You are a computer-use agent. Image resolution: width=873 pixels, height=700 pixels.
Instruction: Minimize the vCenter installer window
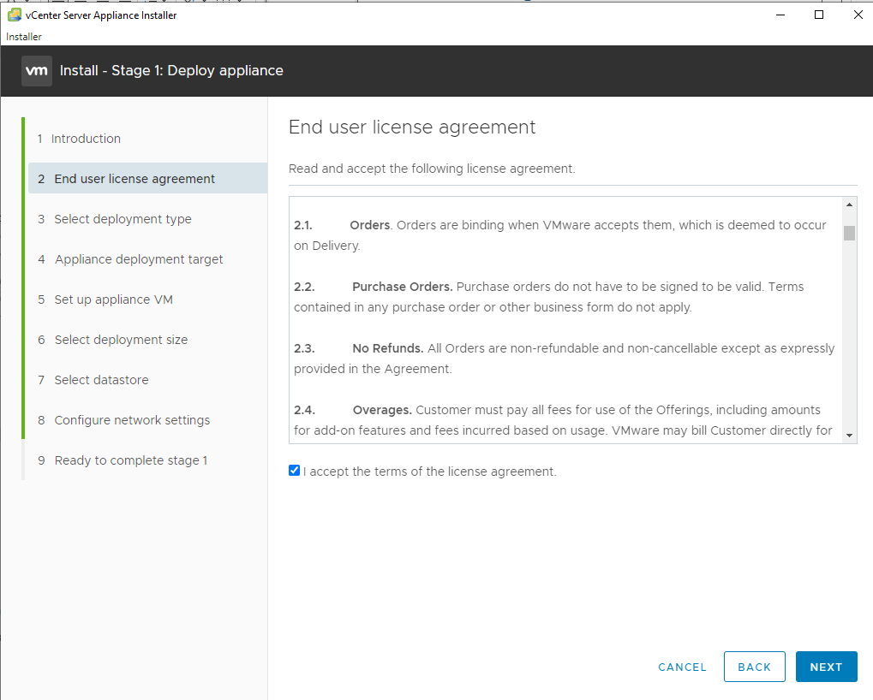[780, 15]
